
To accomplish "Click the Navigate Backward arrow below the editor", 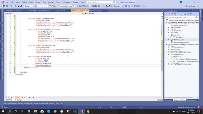I will [x=30, y=98].
